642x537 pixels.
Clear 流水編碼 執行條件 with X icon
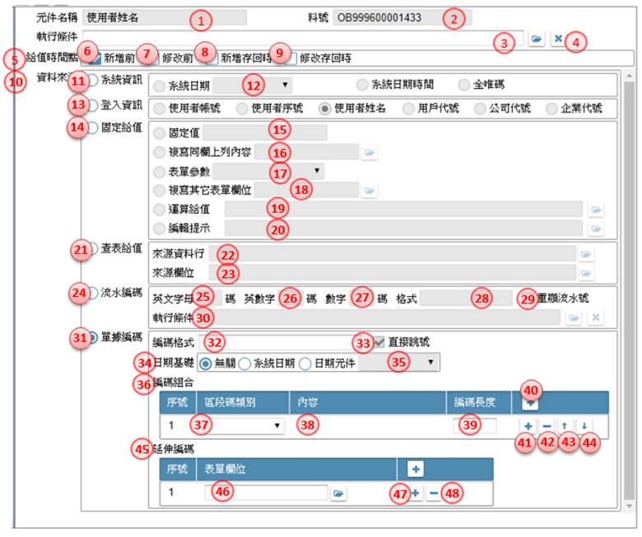[x=596, y=317]
